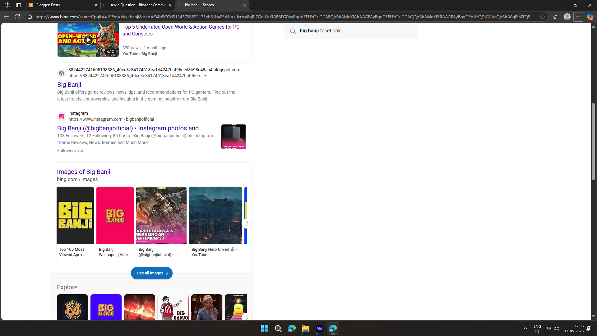Open the tab actions menu
This screenshot has height=336, width=597.
19,5
